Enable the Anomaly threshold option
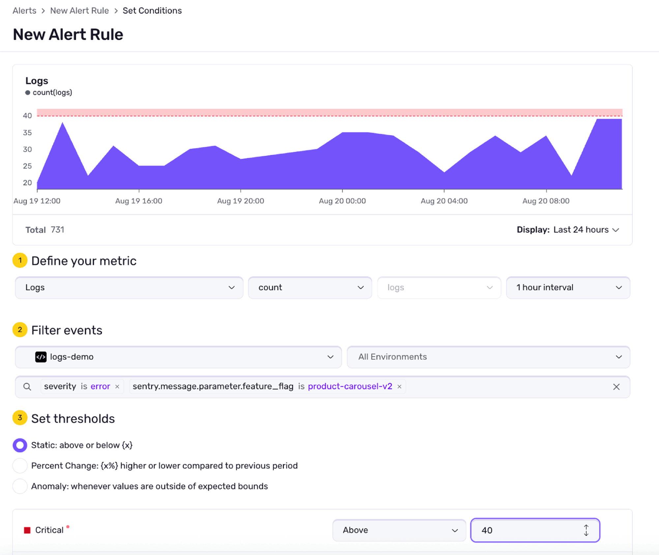Viewport: 659px width, 555px height. pos(20,486)
